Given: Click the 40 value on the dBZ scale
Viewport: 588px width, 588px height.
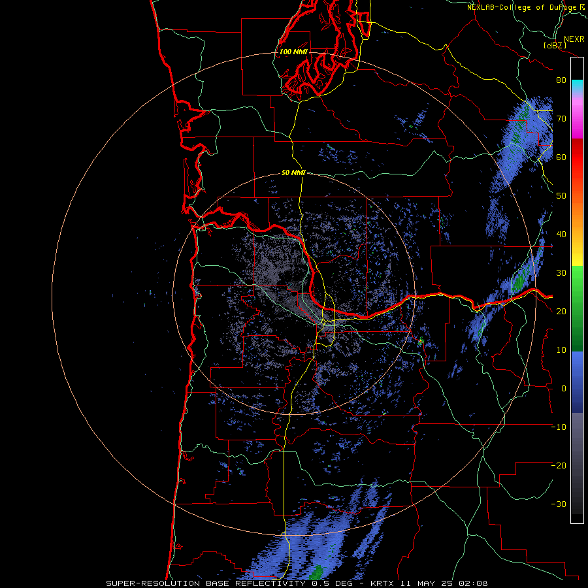Looking at the screenshot, I should (x=561, y=235).
